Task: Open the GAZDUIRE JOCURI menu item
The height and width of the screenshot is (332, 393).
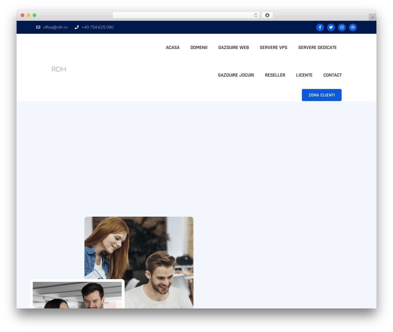Action: coord(236,75)
